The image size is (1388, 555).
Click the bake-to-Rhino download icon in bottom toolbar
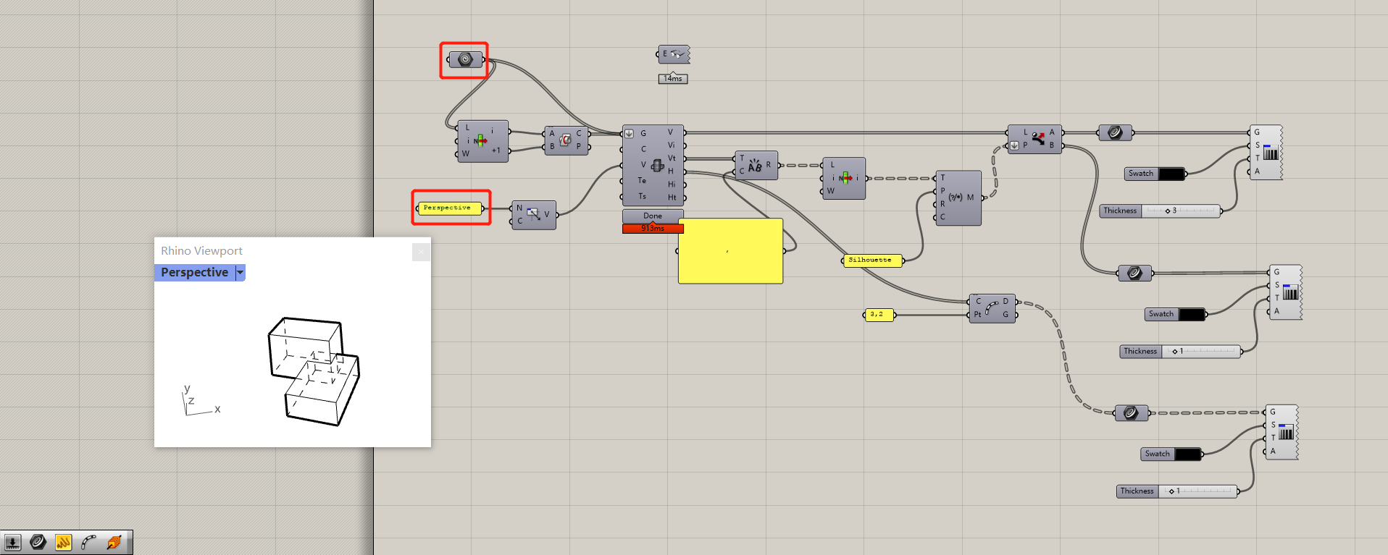click(x=12, y=542)
